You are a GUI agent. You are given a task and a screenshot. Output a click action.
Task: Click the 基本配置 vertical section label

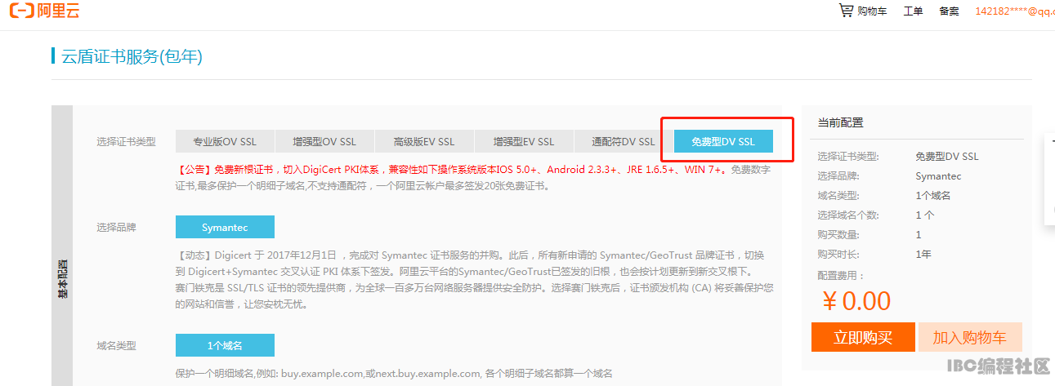(x=62, y=280)
